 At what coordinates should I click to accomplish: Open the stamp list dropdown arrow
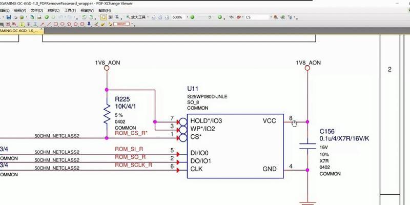click(x=132, y=24)
